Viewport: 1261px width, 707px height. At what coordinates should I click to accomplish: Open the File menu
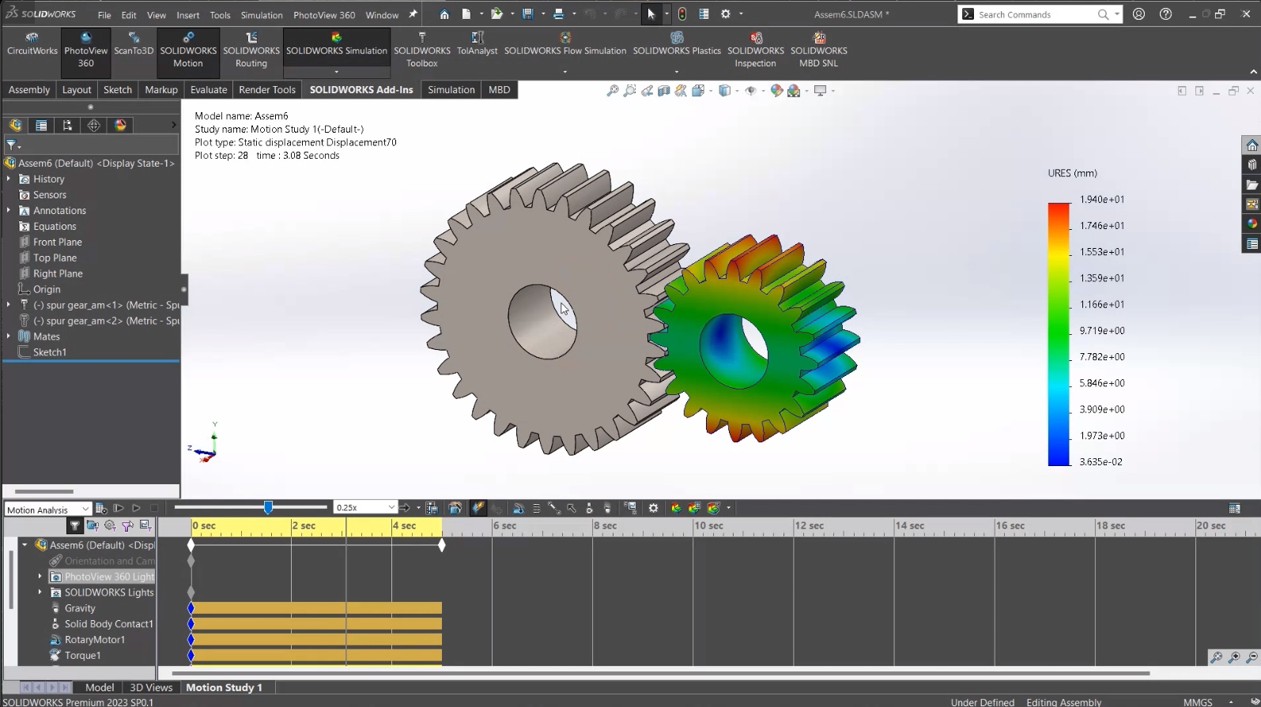tap(104, 15)
